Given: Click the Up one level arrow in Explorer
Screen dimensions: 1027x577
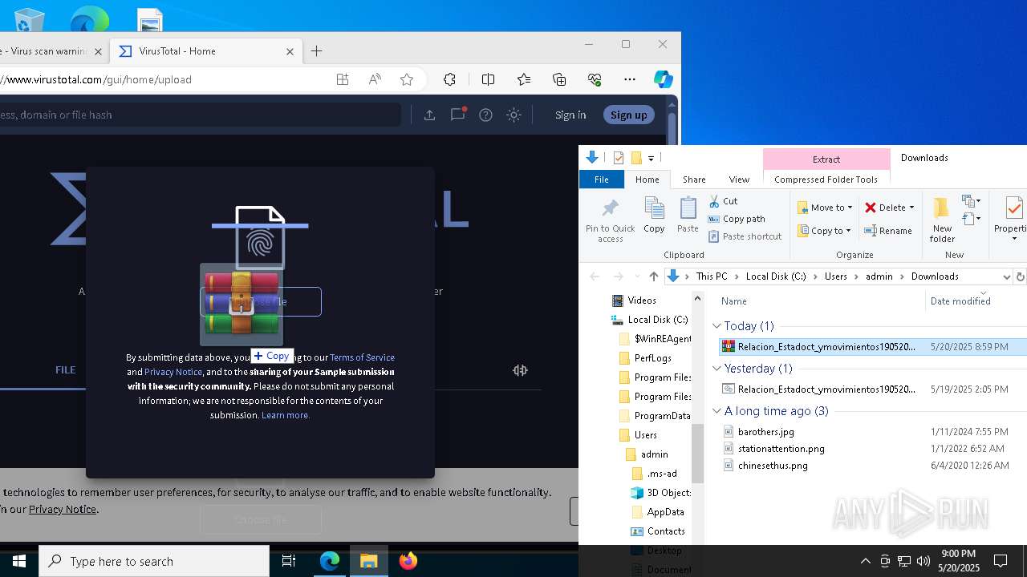Looking at the screenshot, I should tap(654, 276).
